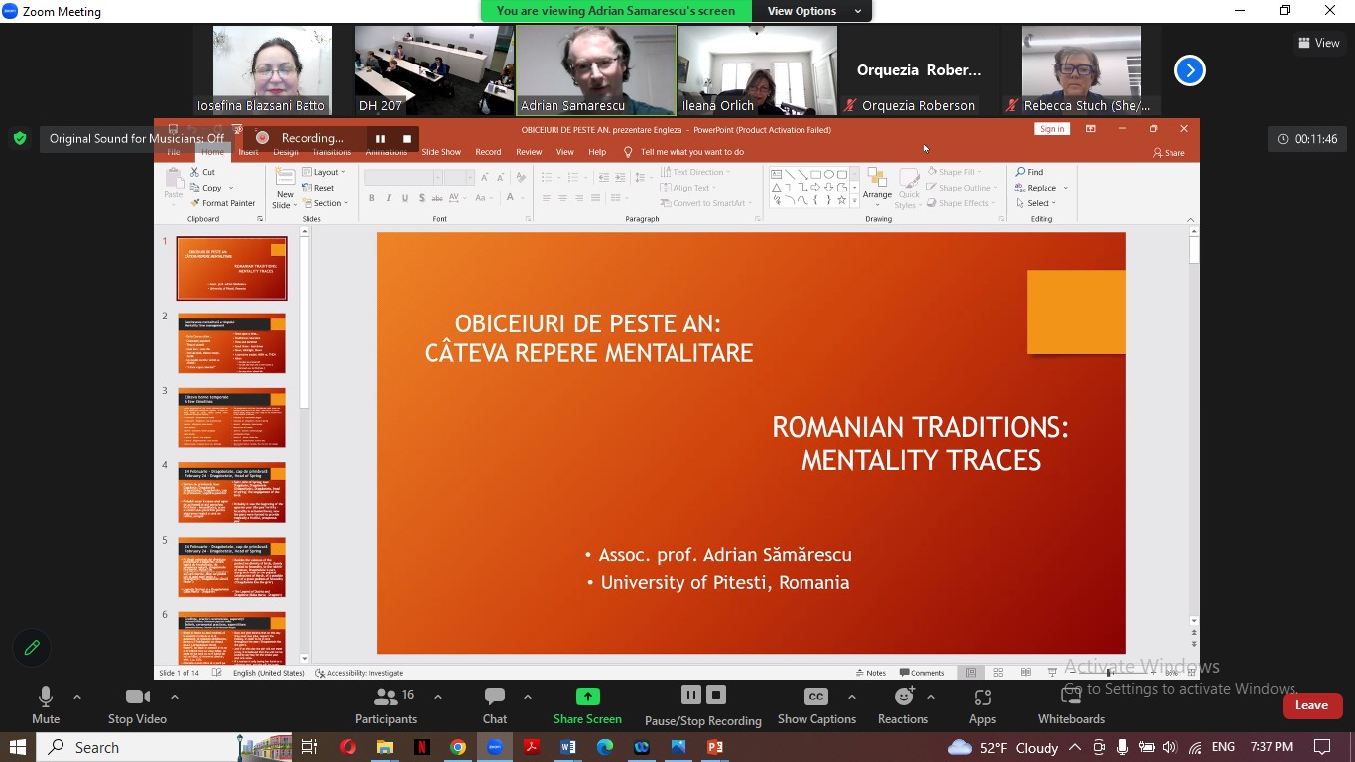Open Layout dropdown in Slides group

coord(324,172)
